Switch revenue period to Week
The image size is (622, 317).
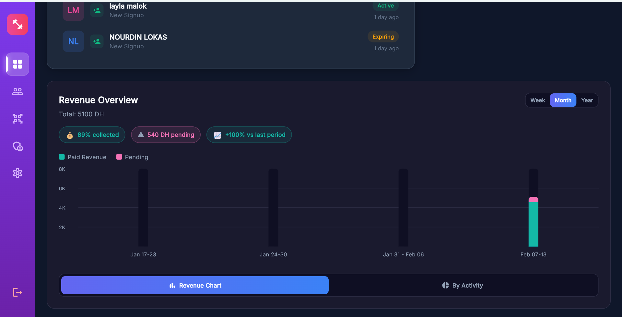[x=537, y=100]
